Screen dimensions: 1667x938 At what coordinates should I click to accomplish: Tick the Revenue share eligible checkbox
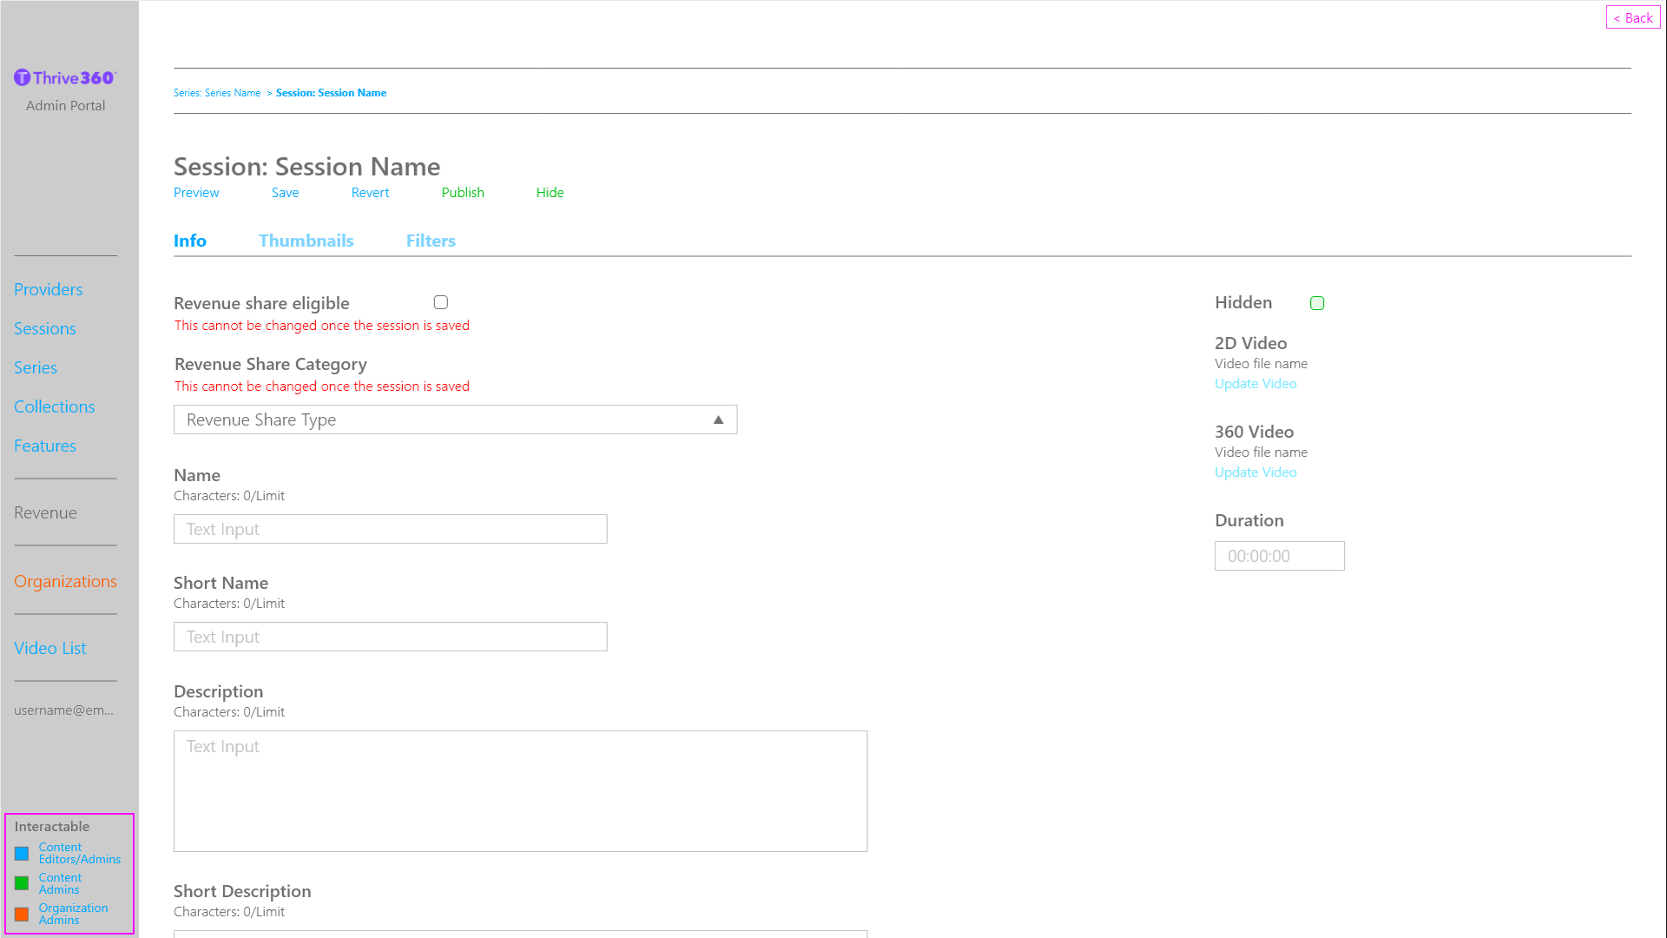point(441,302)
